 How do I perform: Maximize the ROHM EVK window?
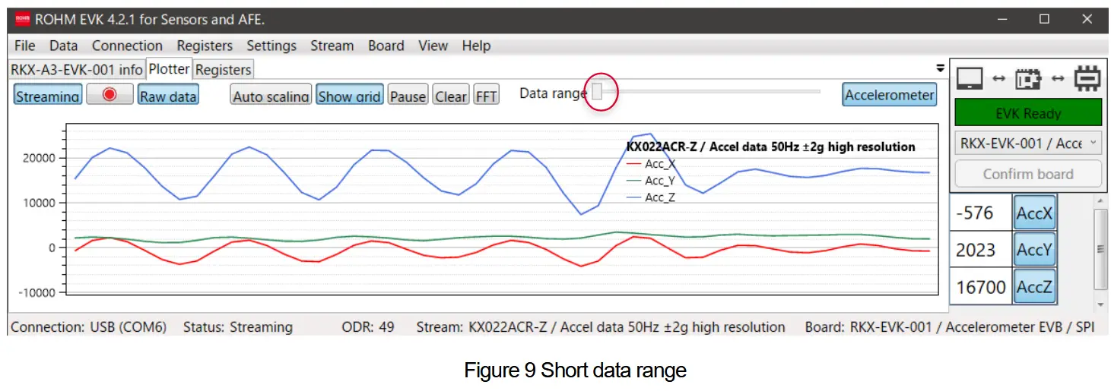tap(1044, 20)
